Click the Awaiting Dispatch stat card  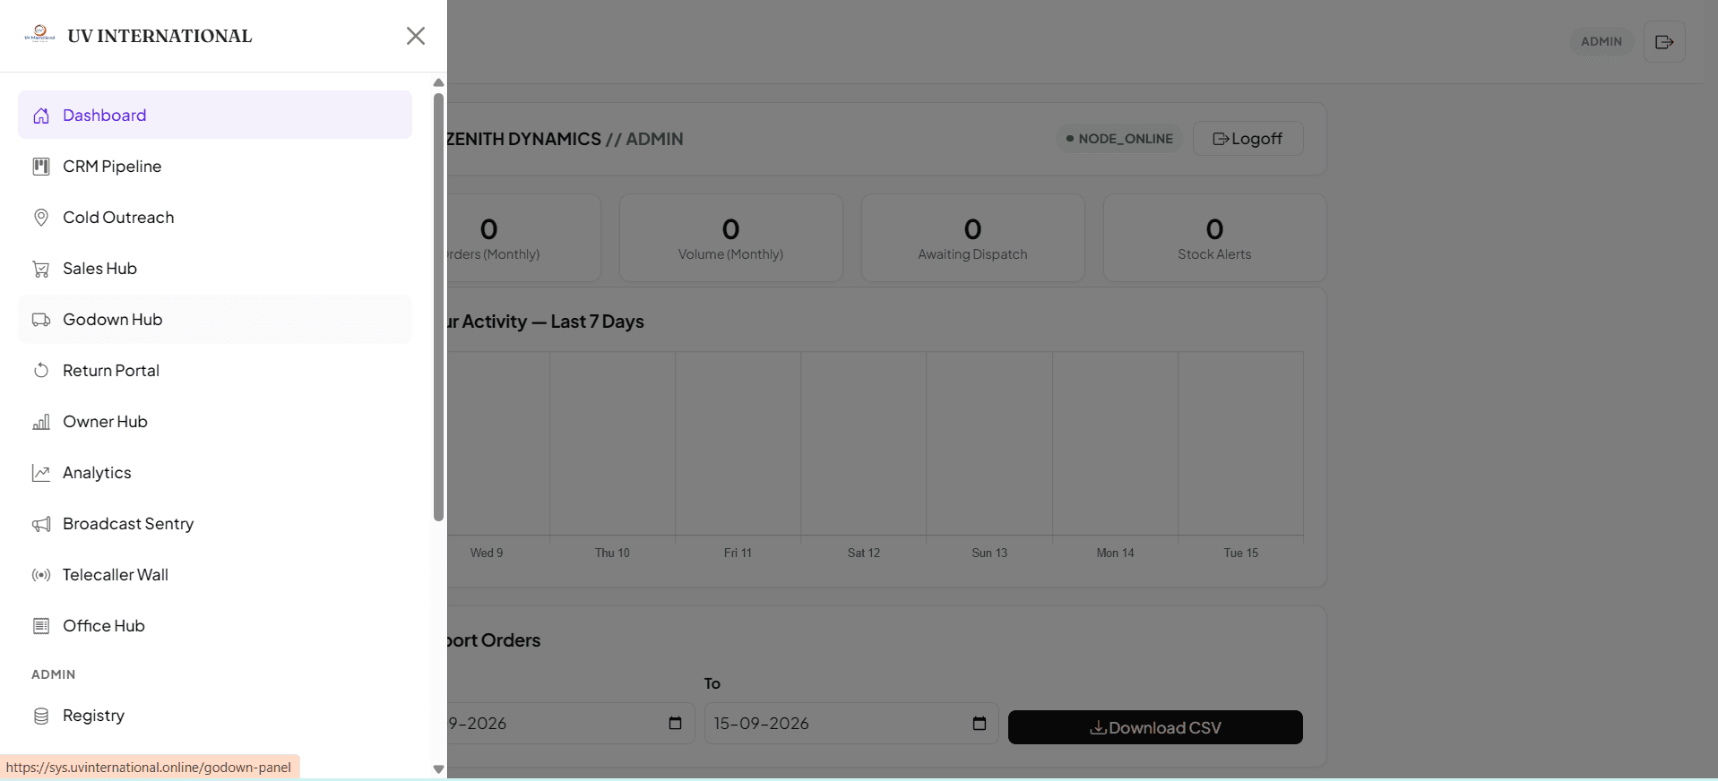pyautogui.click(x=972, y=238)
